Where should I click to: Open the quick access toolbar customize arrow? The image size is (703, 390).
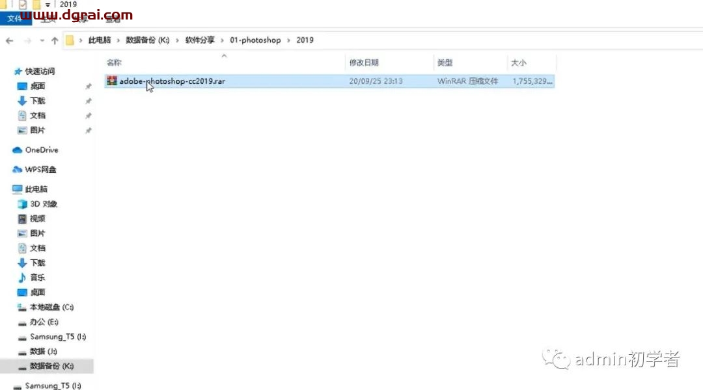[48, 5]
